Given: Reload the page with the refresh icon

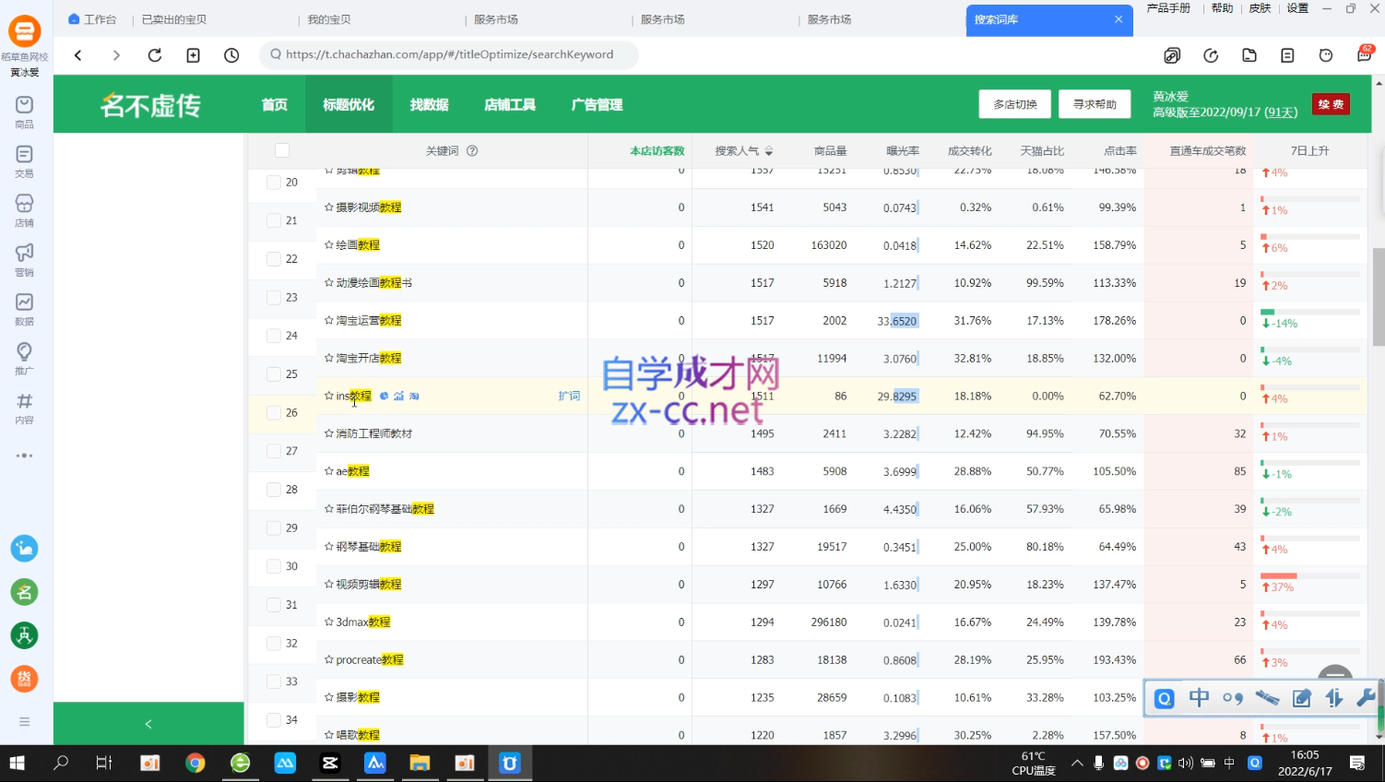Looking at the screenshot, I should [155, 55].
